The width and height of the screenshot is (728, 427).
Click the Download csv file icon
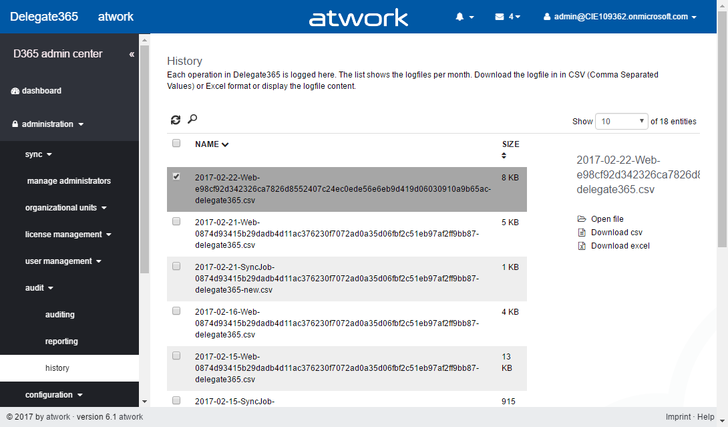tap(582, 233)
